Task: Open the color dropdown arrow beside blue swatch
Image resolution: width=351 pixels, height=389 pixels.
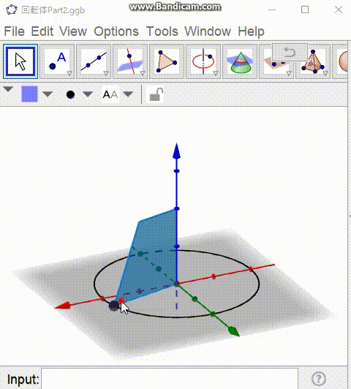Action: 48,94
